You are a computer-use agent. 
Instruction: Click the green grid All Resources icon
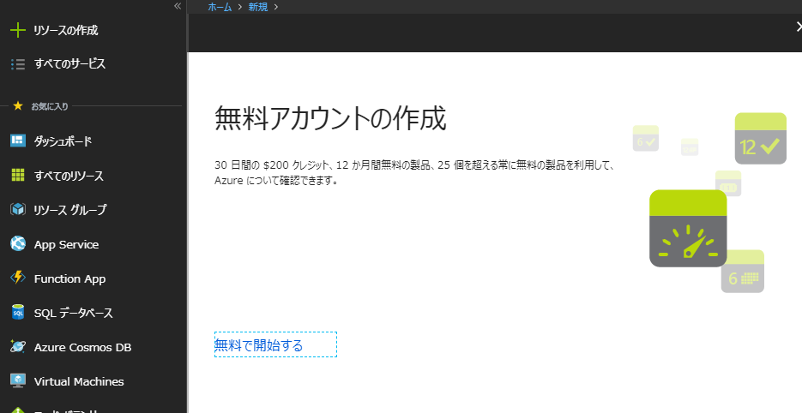(17, 176)
